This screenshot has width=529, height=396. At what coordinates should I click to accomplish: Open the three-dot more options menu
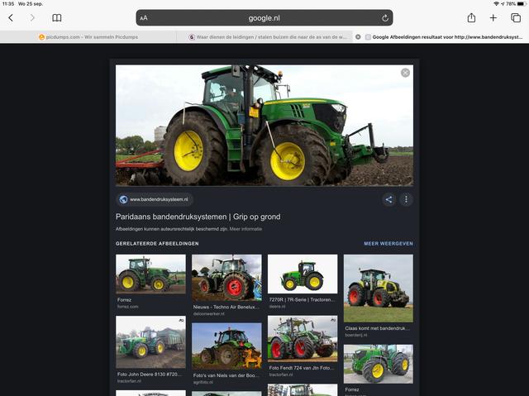point(406,199)
